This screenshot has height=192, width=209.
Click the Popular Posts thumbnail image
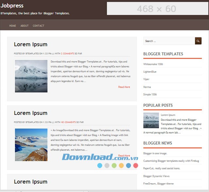click(151, 120)
